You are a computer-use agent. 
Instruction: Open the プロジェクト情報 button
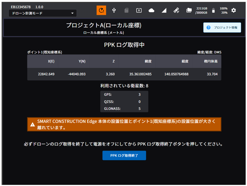click(x=222, y=27)
